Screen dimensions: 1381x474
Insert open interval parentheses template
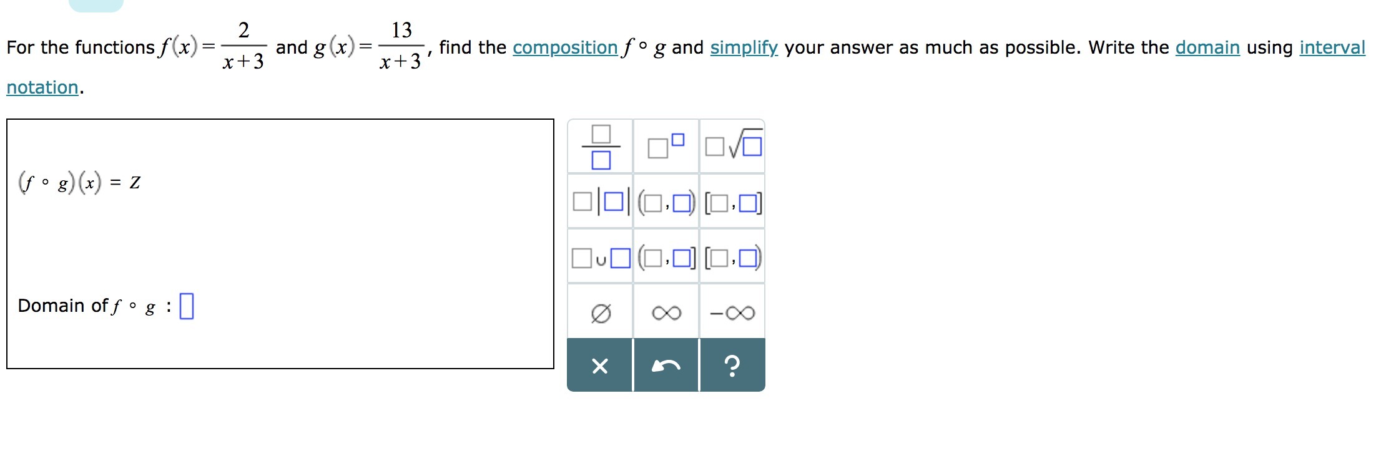pos(666,202)
